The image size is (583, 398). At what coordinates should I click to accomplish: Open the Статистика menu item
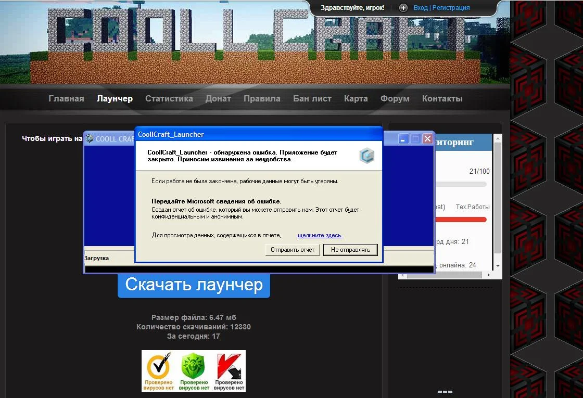[x=169, y=99]
